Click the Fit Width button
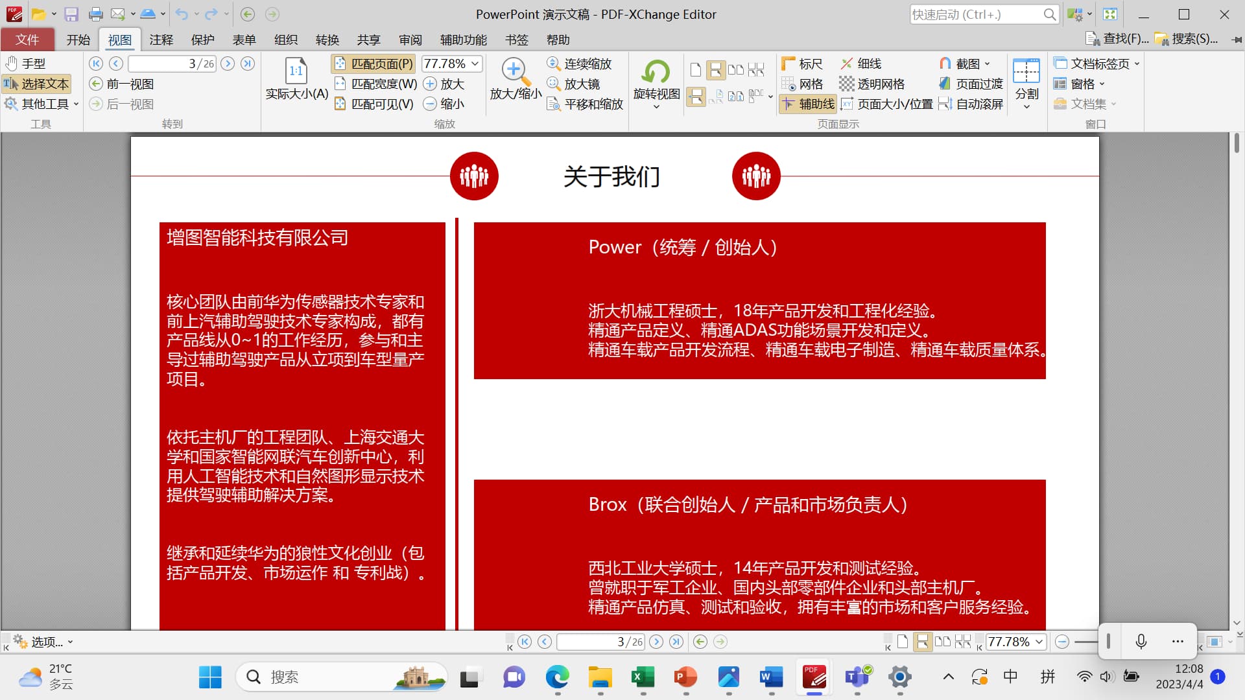The image size is (1245, 700). (x=376, y=84)
